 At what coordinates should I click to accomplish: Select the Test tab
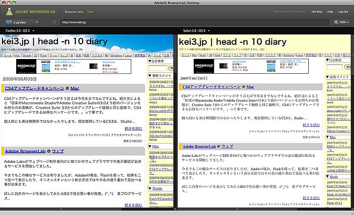tap(90, 11)
